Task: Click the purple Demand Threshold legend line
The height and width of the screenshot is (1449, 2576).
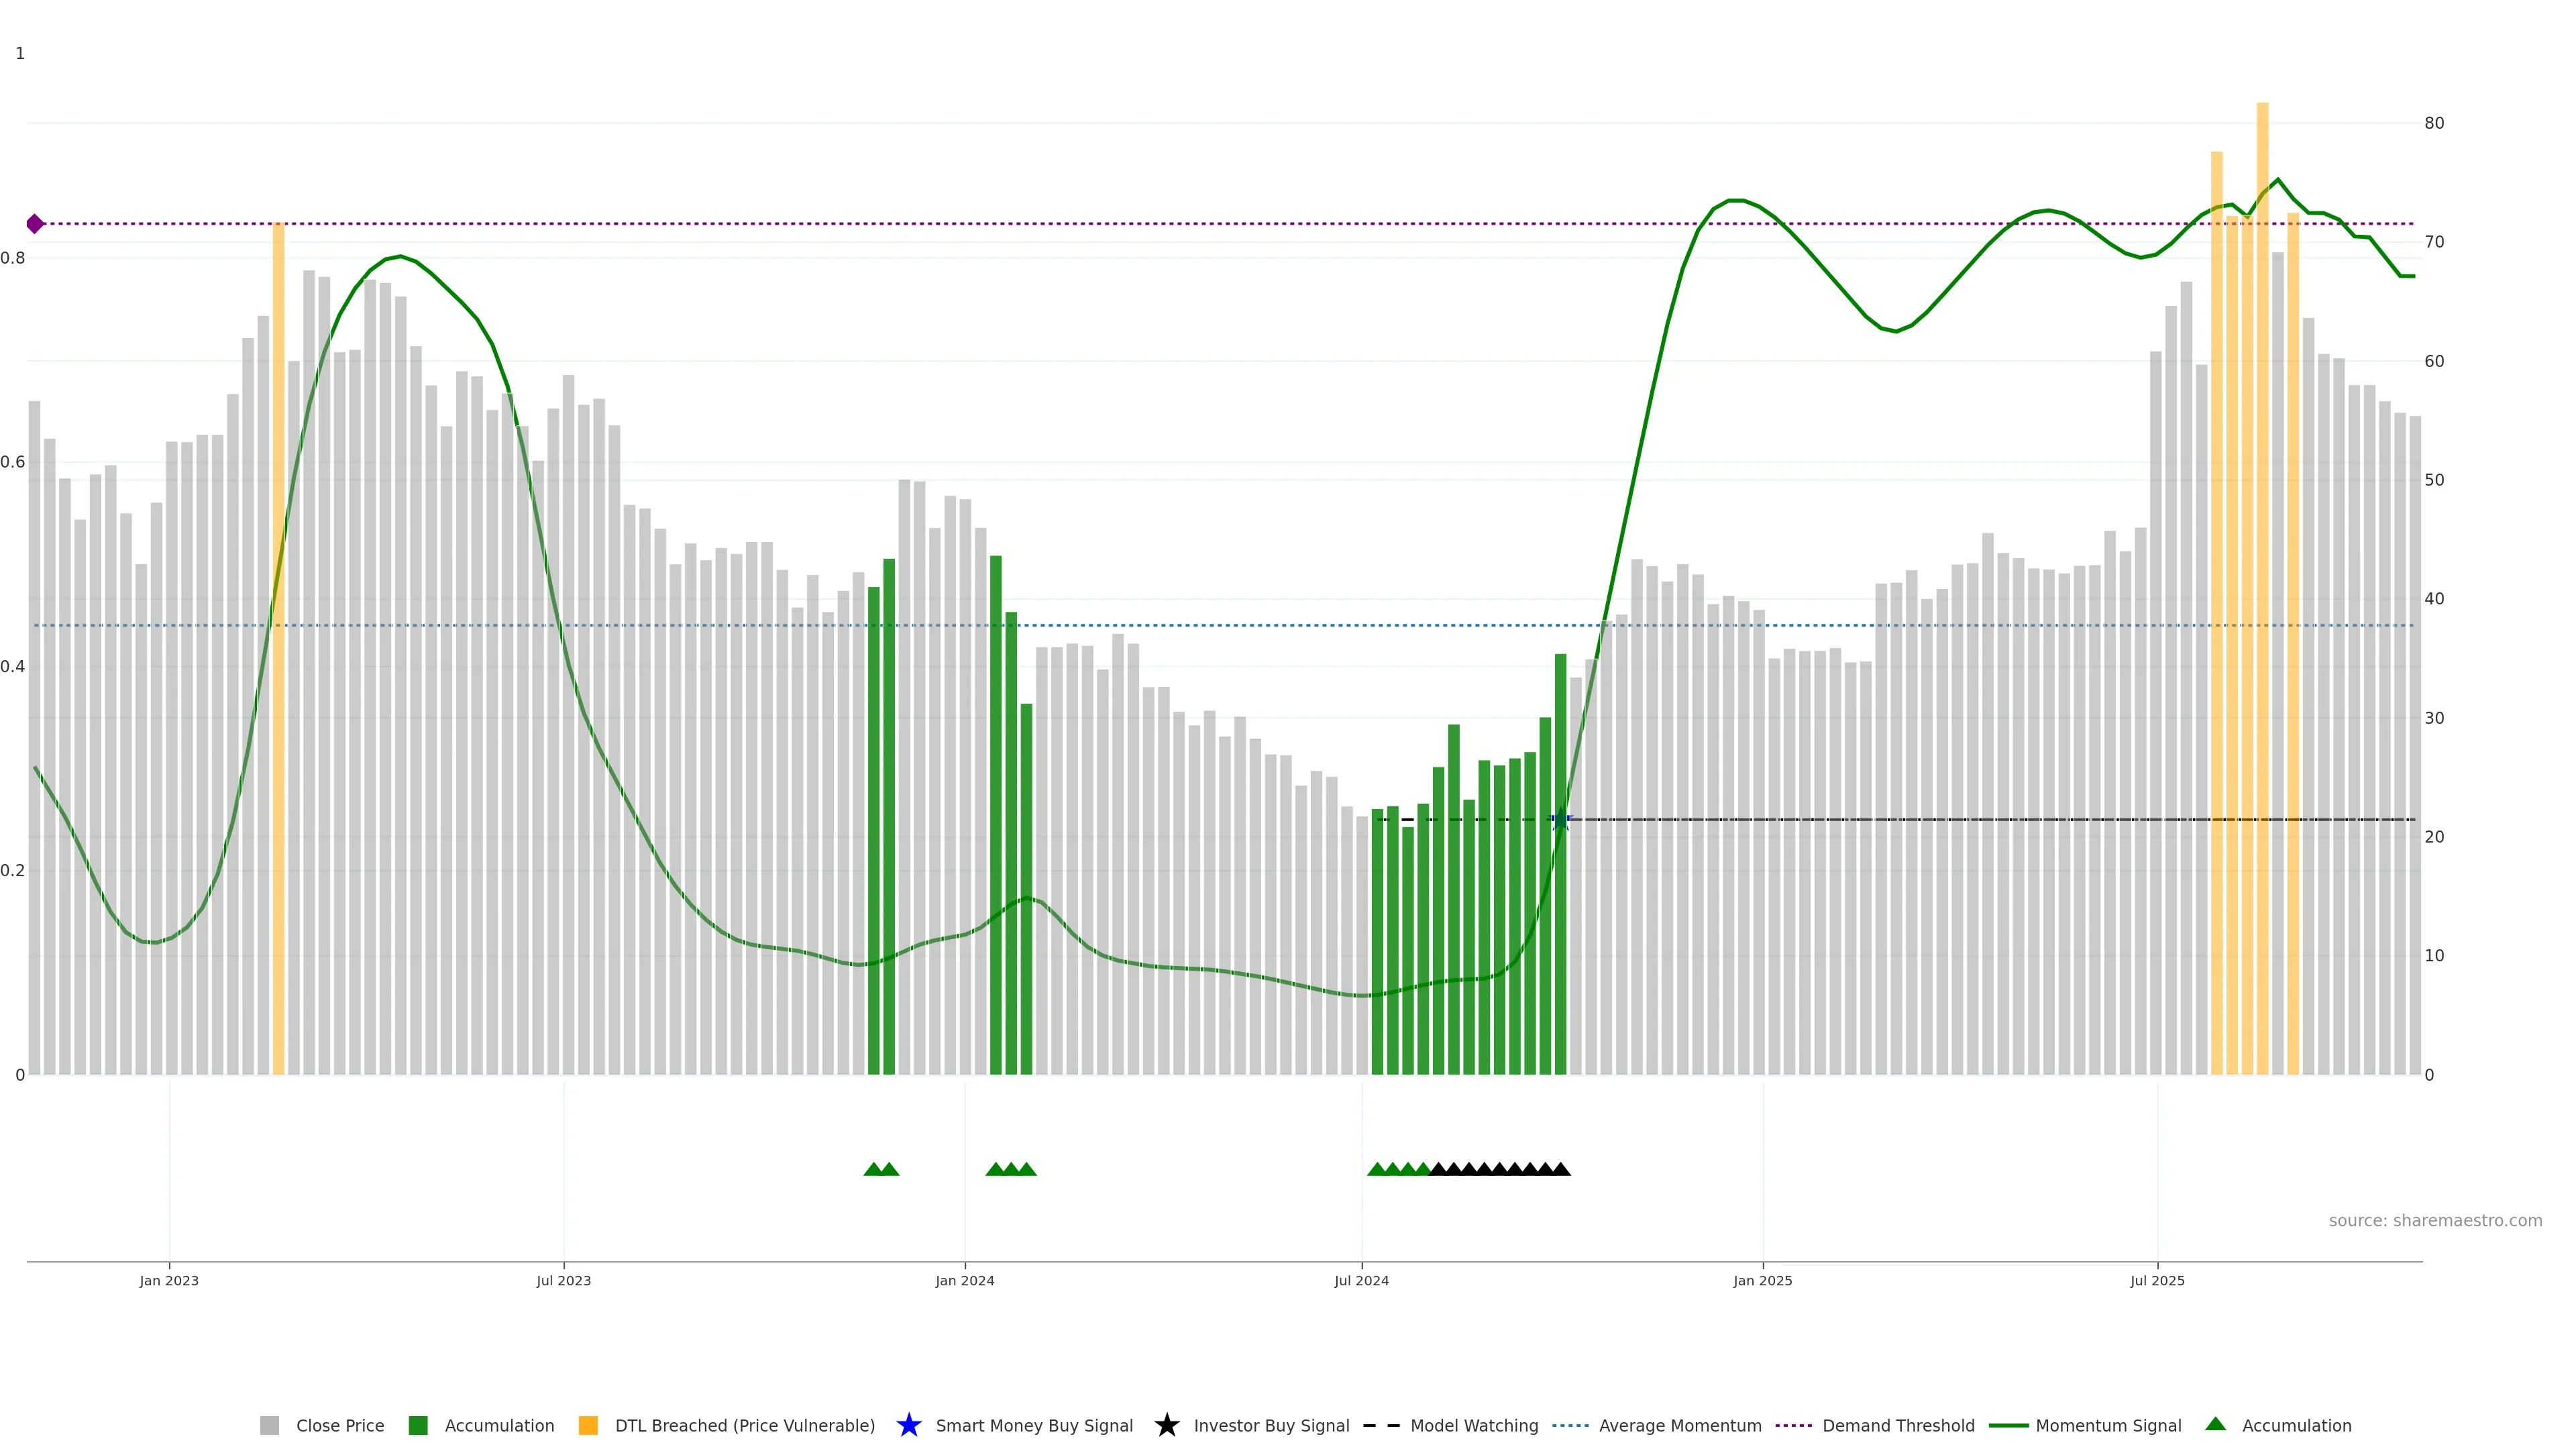Action: click(1793, 1425)
